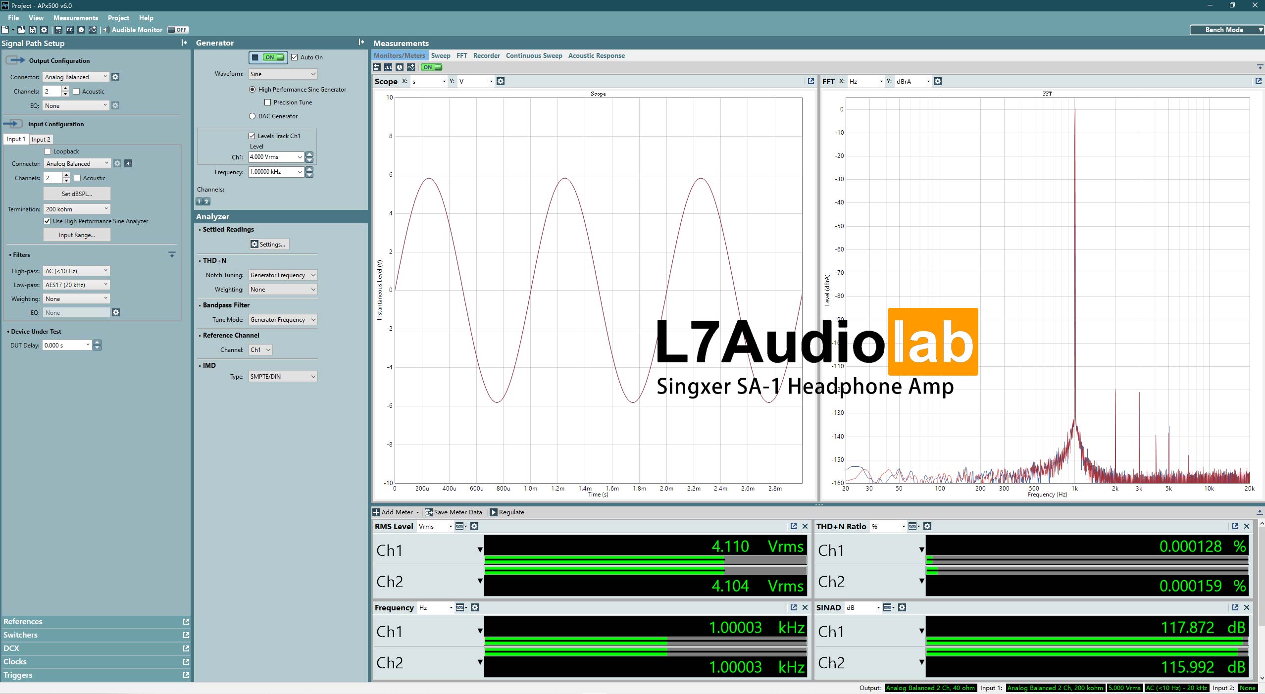The image size is (1265, 694).
Task: Collapse the Signal Path Setup panel
Action: pyautogui.click(x=184, y=43)
